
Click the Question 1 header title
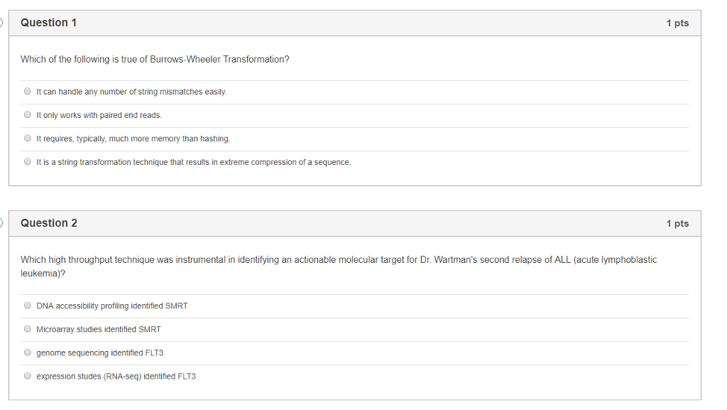49,23
